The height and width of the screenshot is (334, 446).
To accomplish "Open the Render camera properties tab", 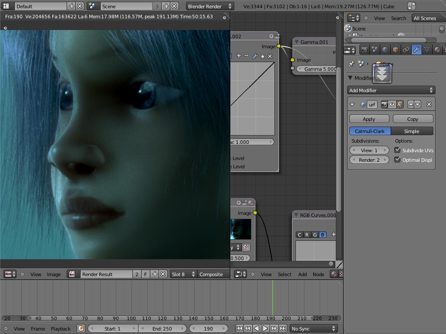I will [365, 50].
